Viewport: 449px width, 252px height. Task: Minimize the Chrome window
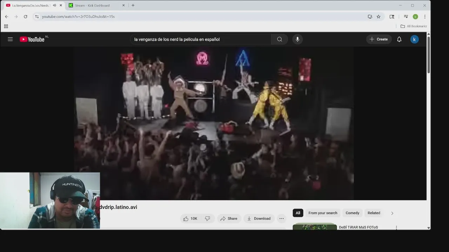401,5
